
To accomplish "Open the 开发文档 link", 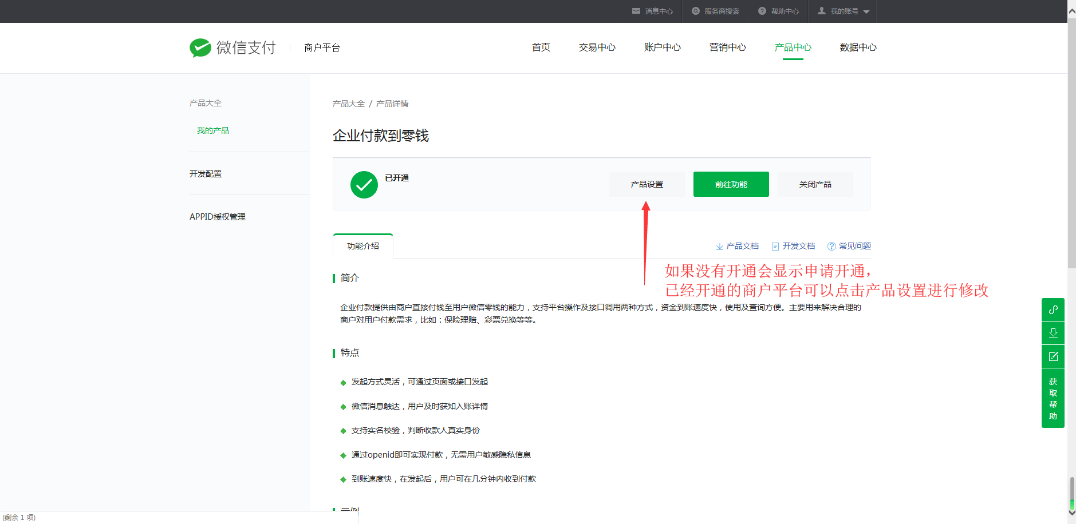I will (798, 246).
